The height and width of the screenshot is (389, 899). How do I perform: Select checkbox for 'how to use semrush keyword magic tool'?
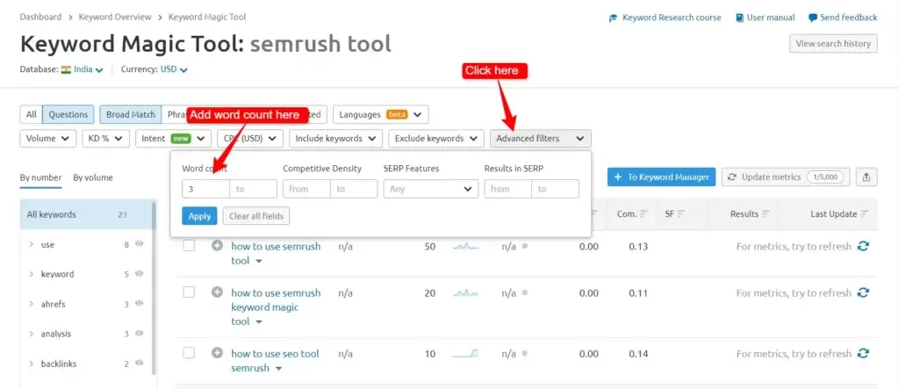(x=189, y=292)
